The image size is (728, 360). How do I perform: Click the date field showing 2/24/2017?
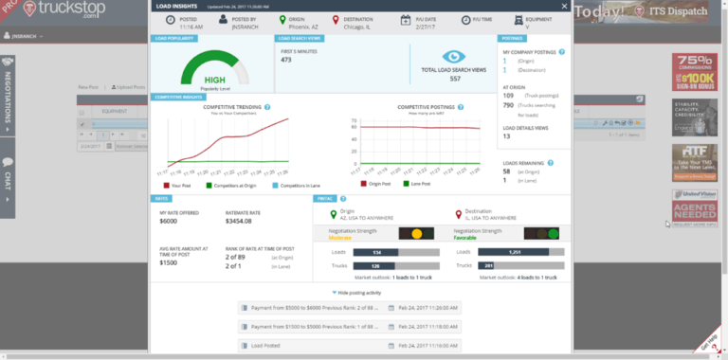(91, 146)
